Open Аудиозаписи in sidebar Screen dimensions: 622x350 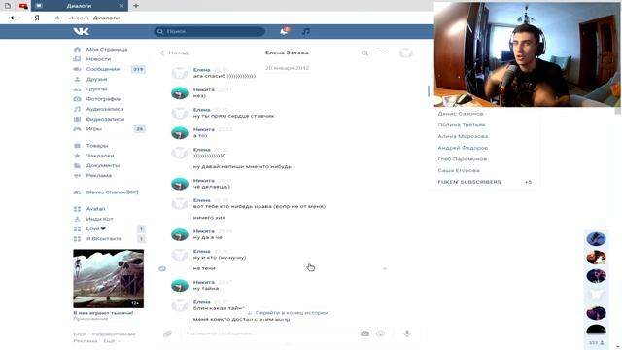point(105,109)
